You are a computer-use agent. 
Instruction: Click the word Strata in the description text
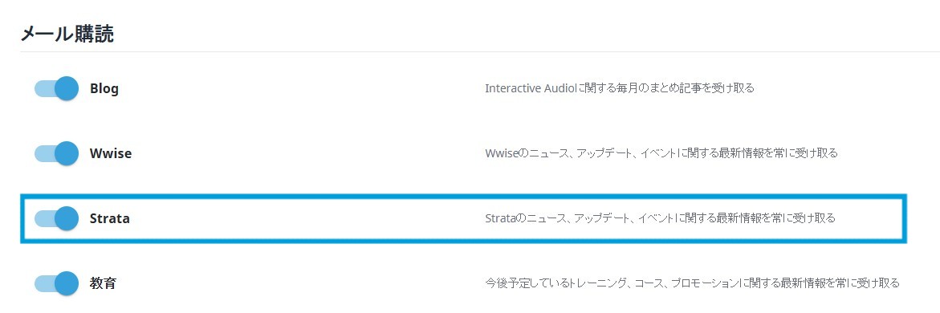point(500,217)
